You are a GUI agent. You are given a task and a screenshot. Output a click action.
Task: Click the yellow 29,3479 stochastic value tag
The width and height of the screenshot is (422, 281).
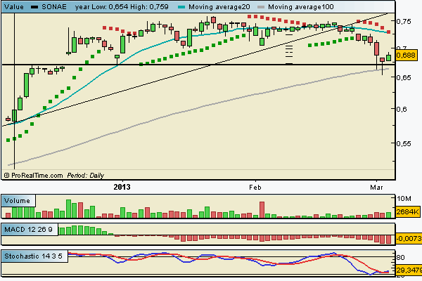click(409, 270)
